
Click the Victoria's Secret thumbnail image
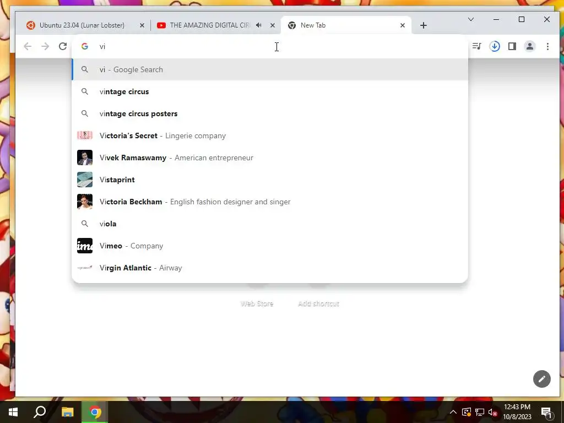pos(85,135)
